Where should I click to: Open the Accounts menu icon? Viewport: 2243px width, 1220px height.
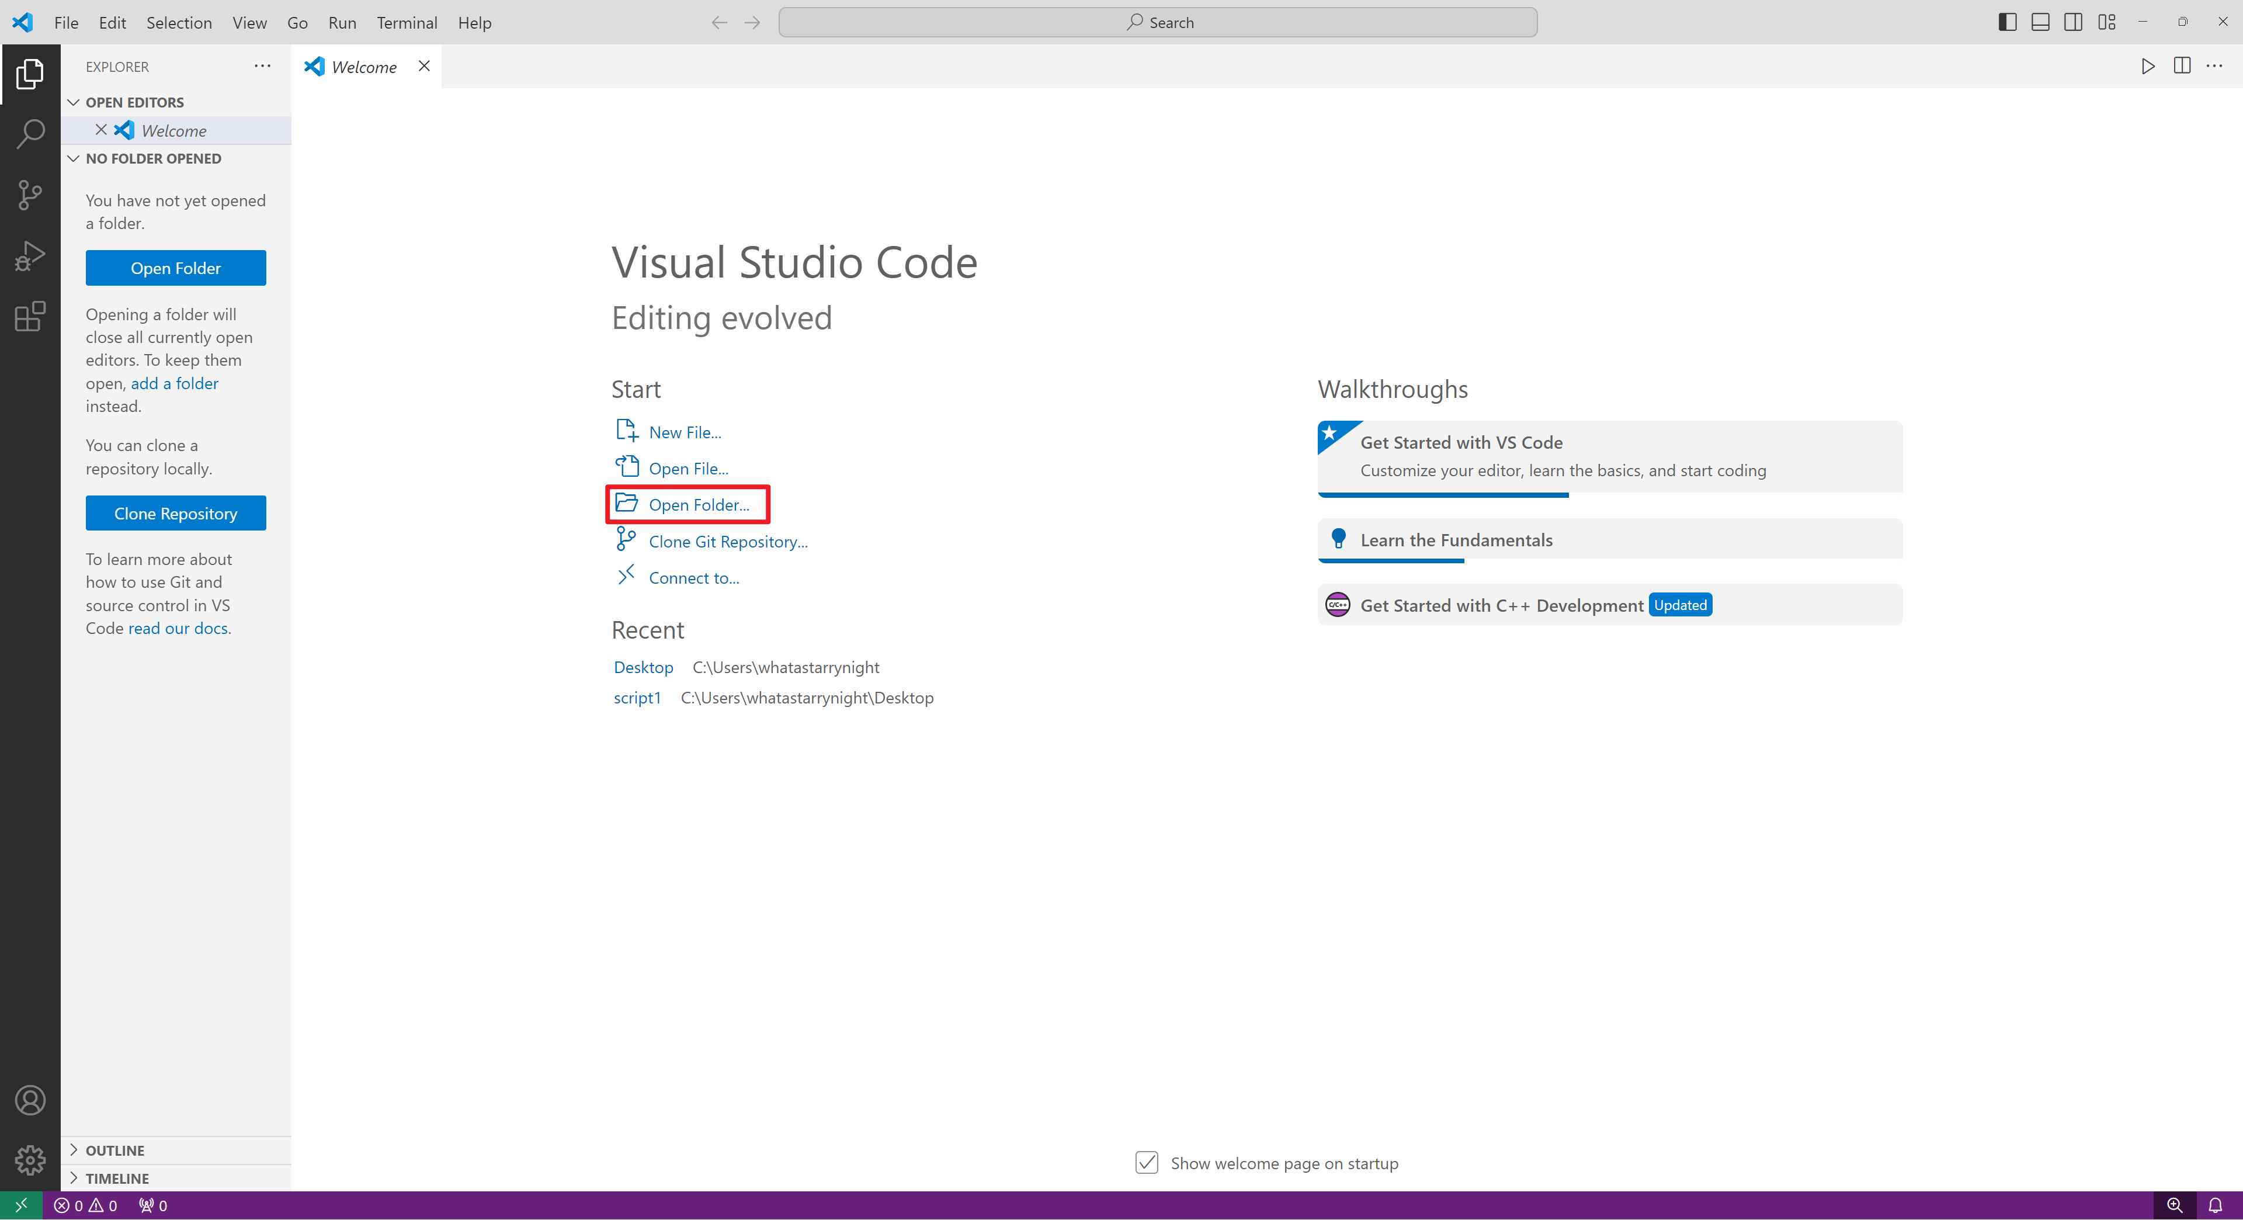[x=30, y=1101]
